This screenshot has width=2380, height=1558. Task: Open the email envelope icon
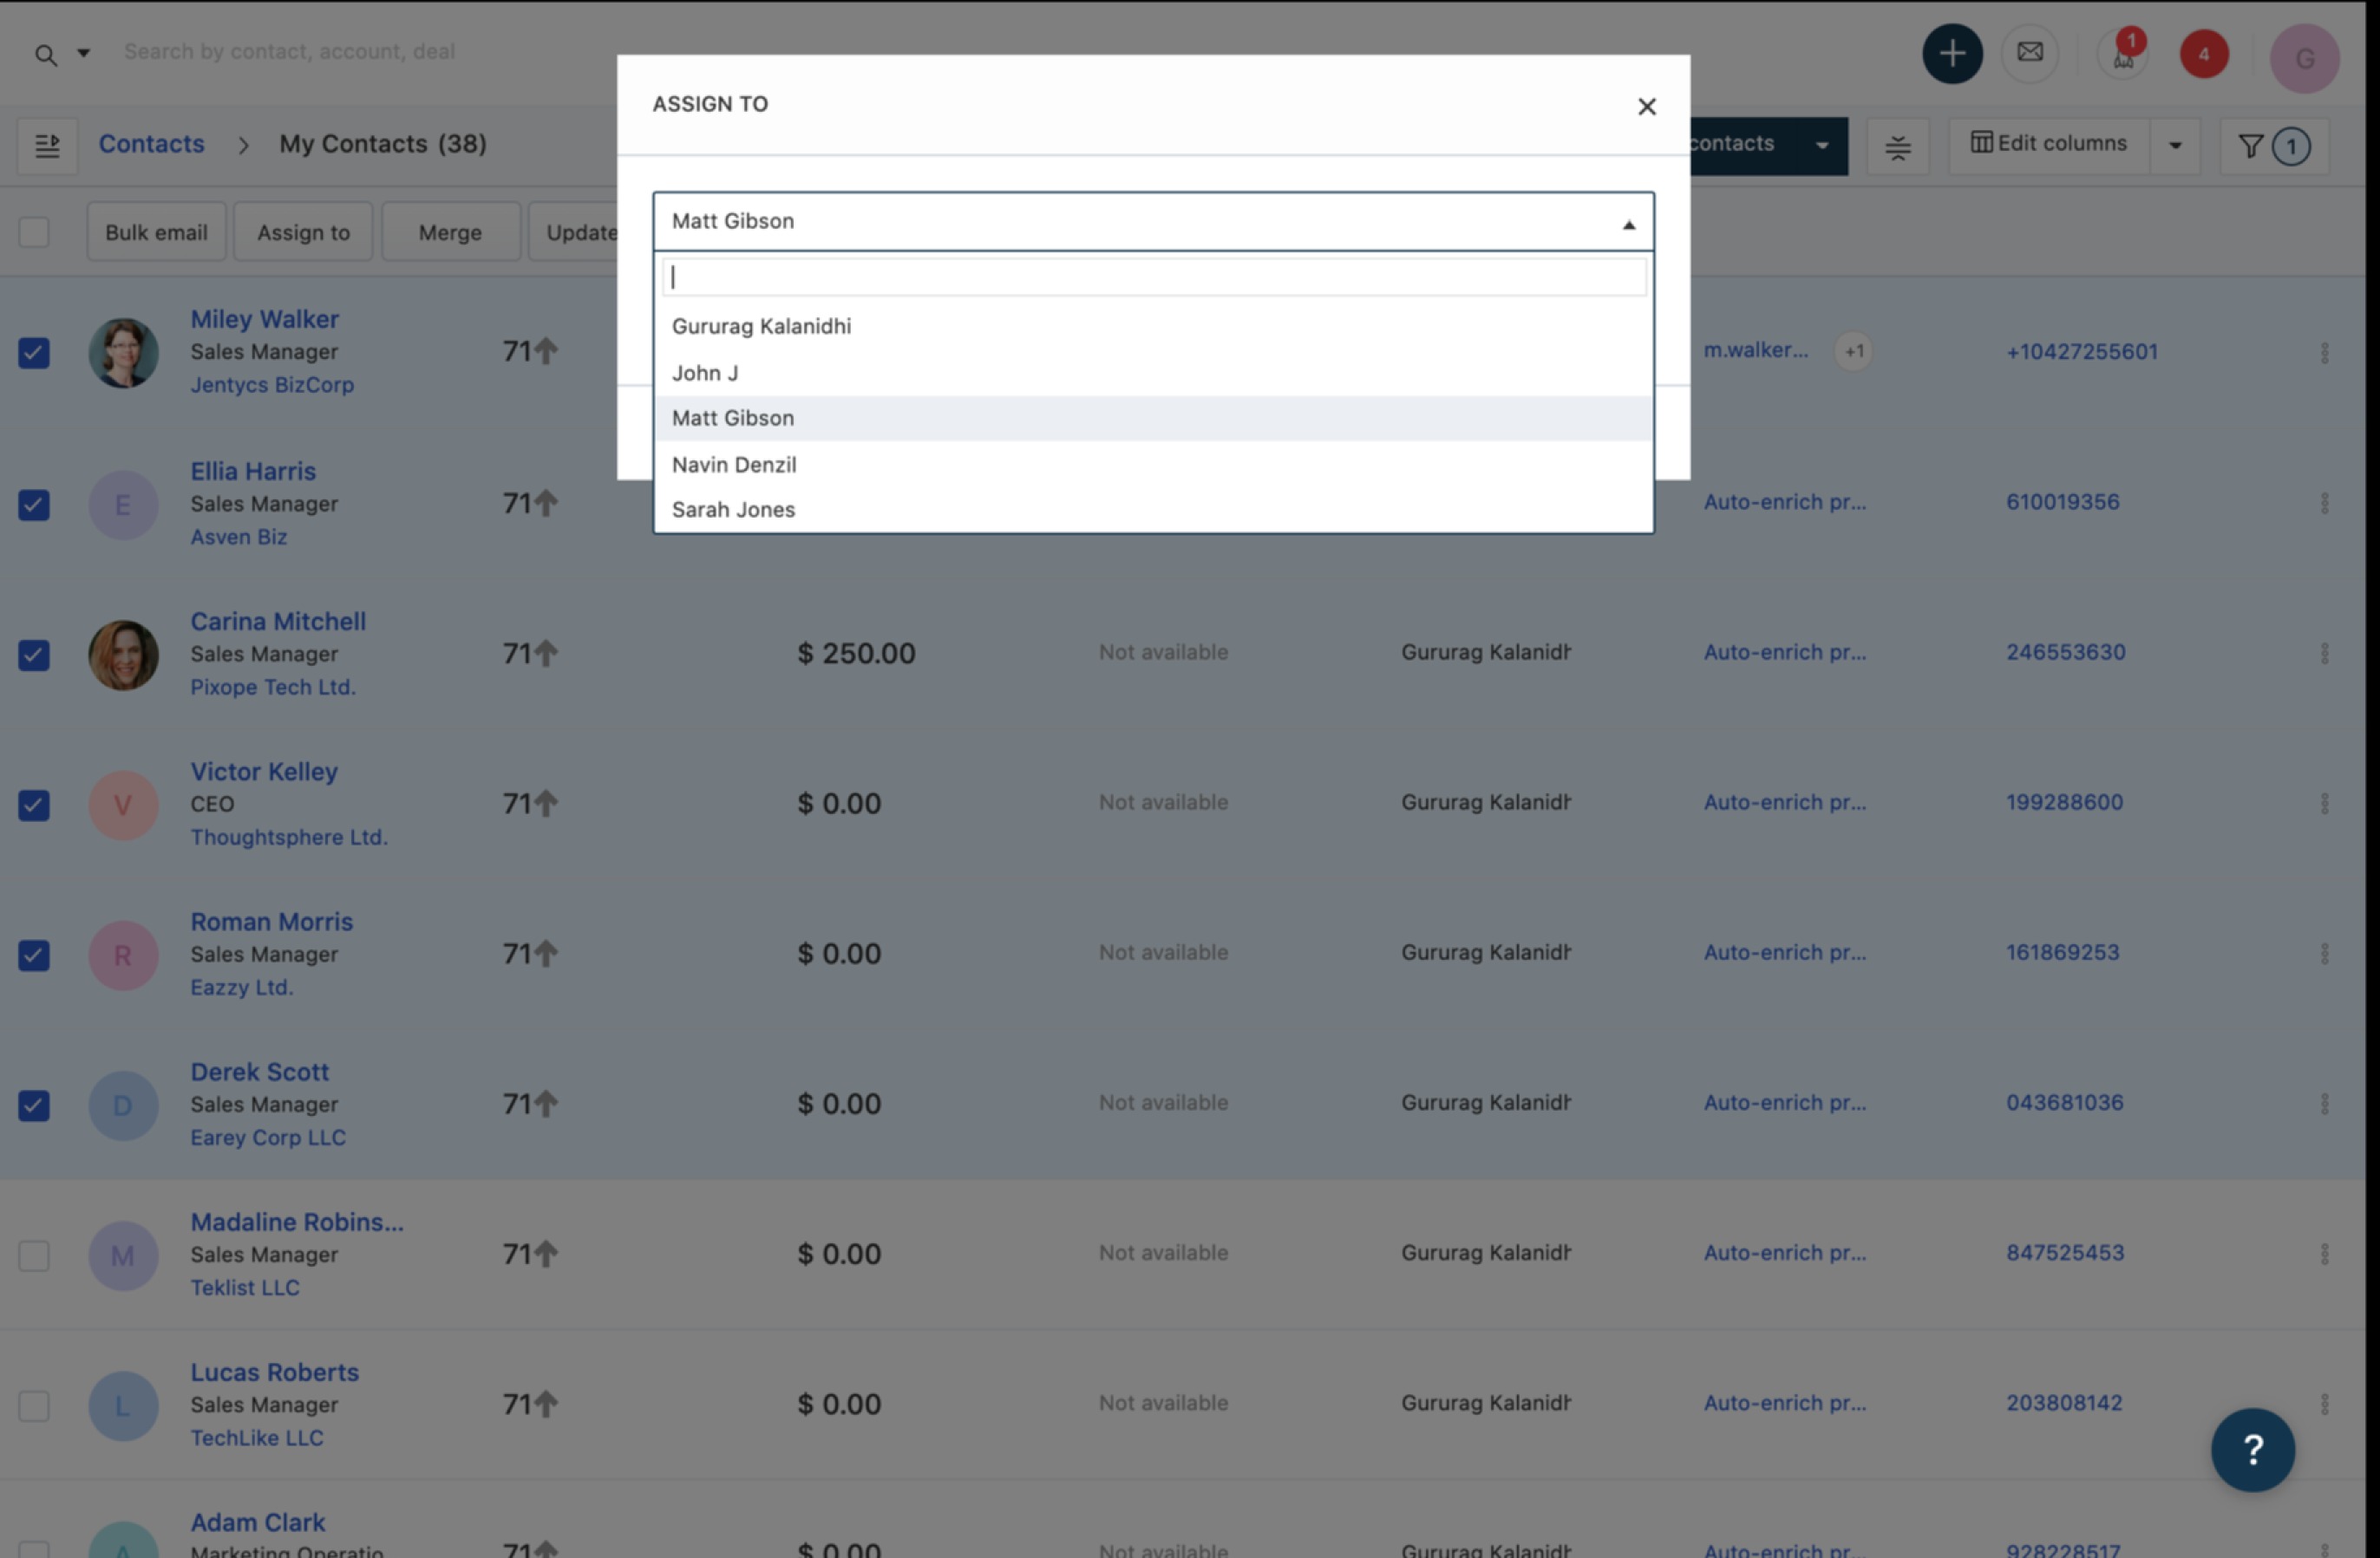click(2029, 53)
